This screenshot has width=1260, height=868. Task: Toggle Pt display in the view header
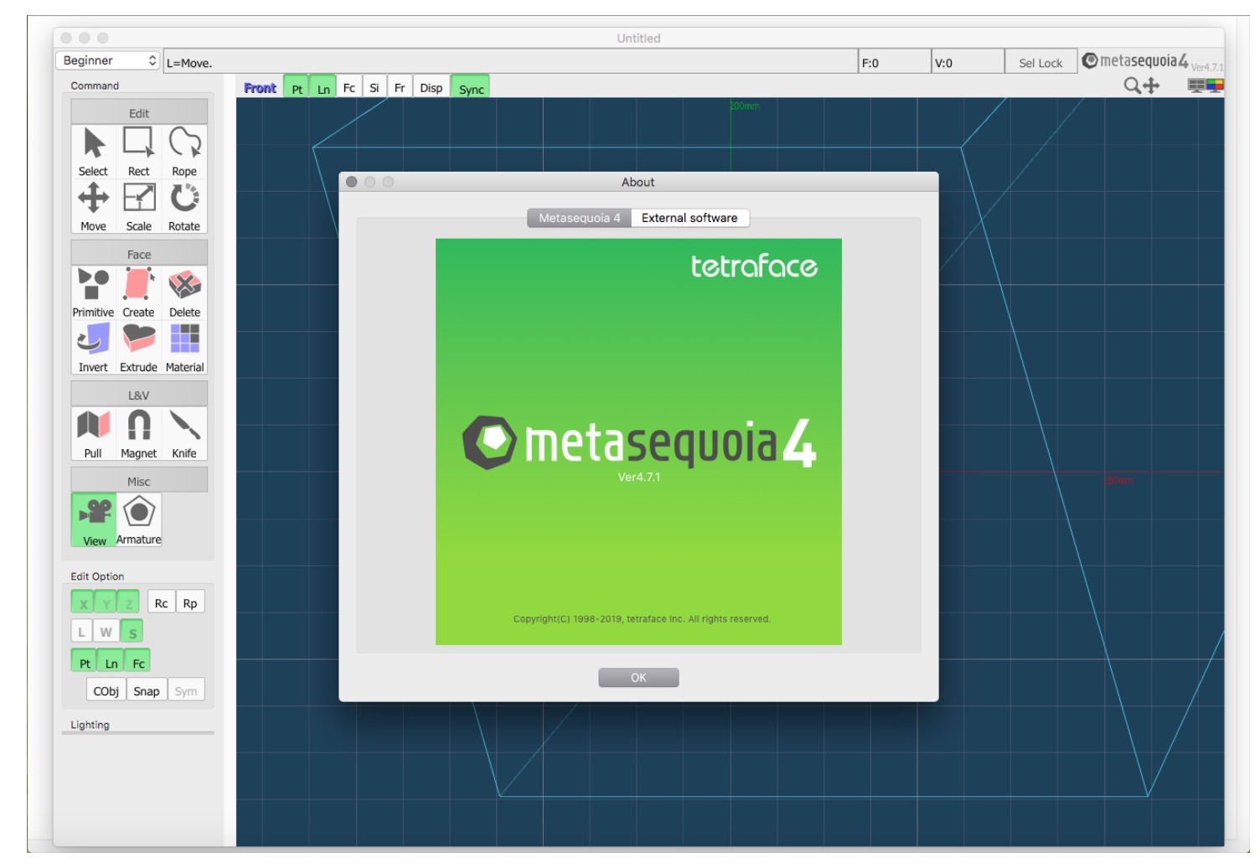297,88
